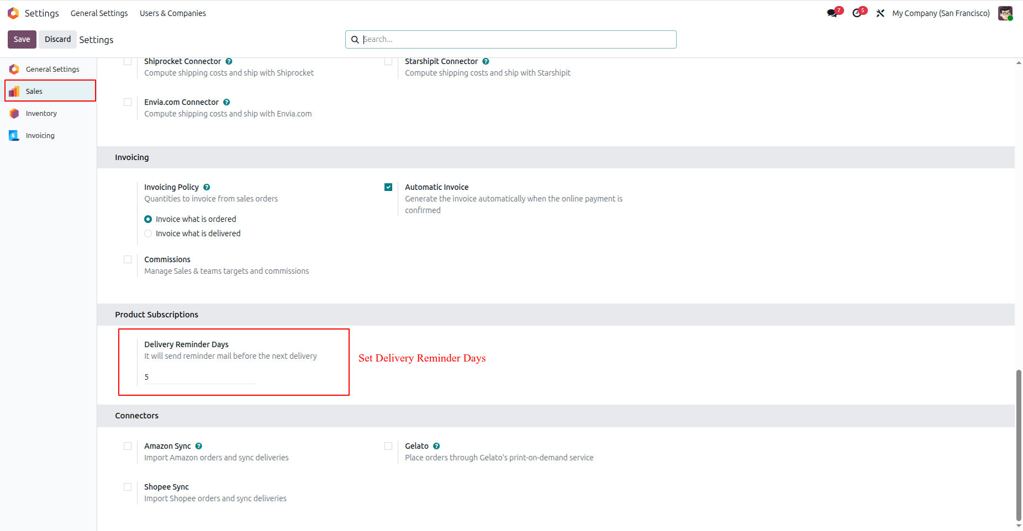Enable the Shiprocket Connector checkbox
1023x531 pixels.
(128, 61)
